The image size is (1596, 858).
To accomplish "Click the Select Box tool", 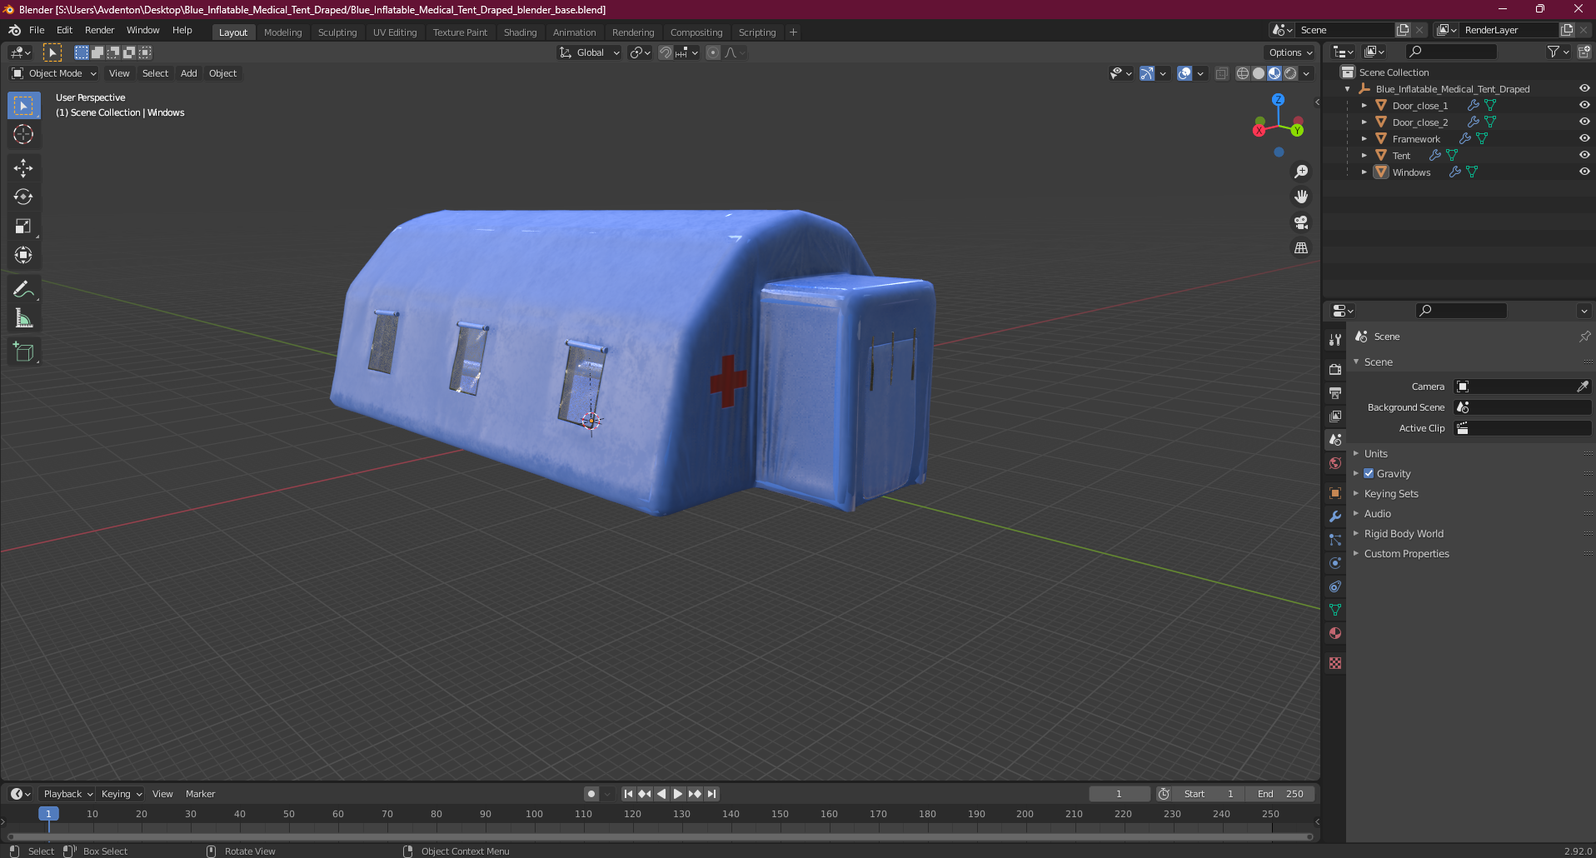I will (x=23, y=106).
